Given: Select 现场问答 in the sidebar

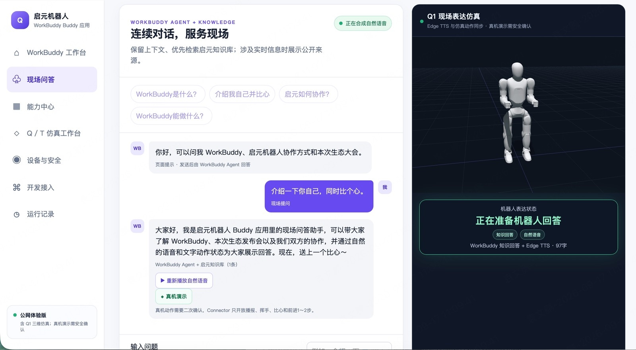Looking at the screenshot, I should [x=52, y=79].
